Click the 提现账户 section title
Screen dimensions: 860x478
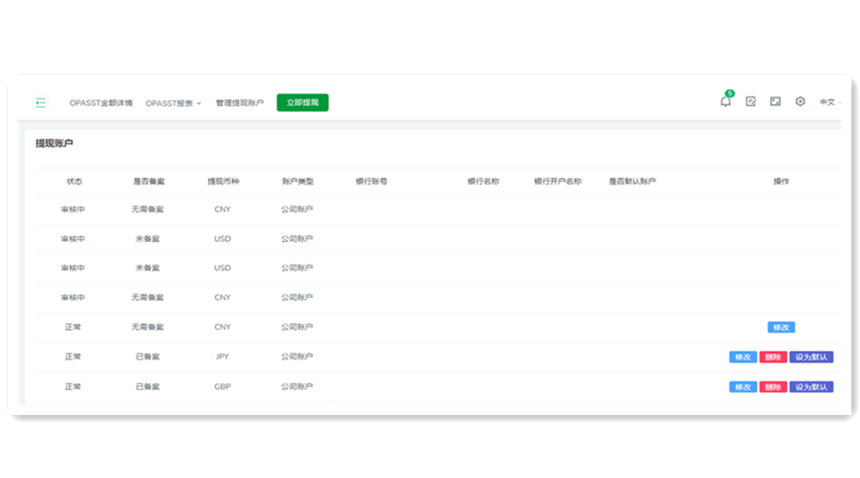pyautogui.click(x=54, y=143)
